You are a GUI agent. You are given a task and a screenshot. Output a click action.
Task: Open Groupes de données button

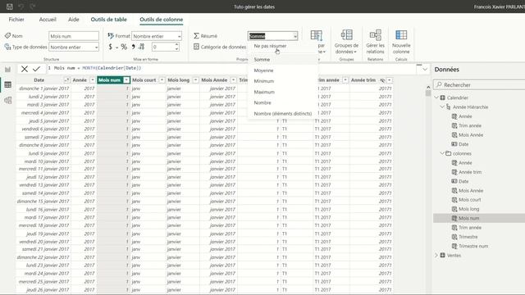click(x=346, y=42)
